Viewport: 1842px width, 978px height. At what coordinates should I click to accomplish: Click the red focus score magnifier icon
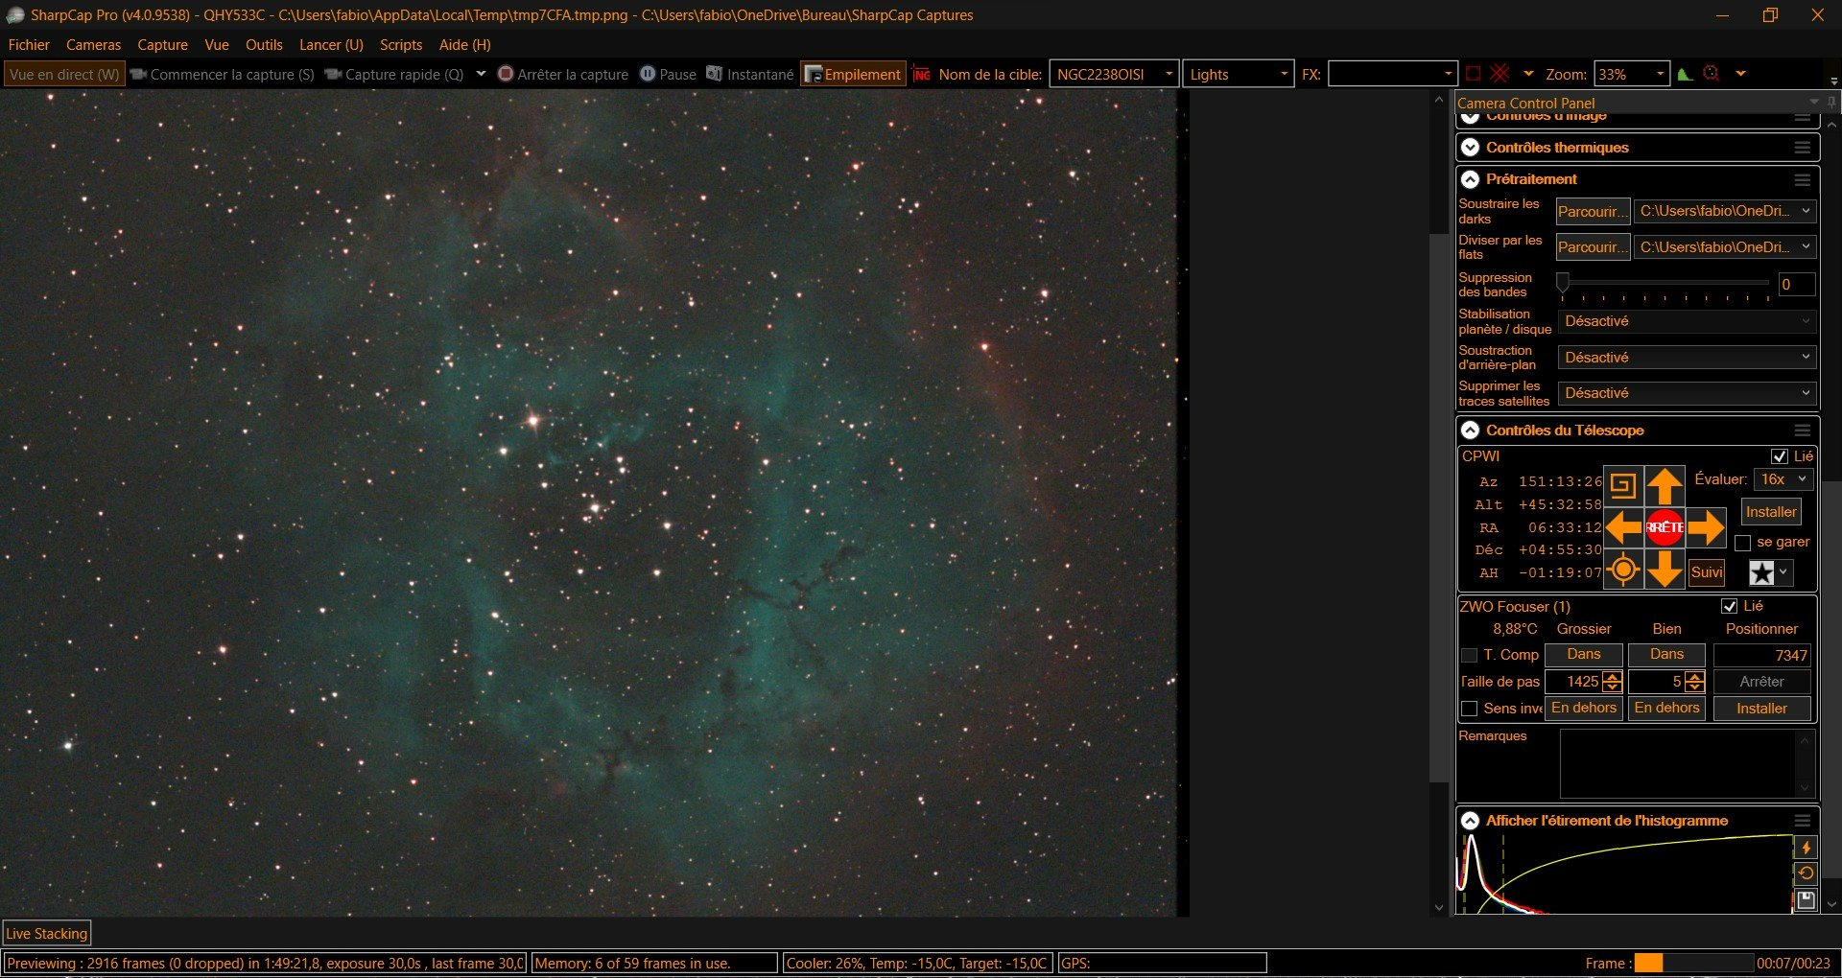(x=1712, y=74)
